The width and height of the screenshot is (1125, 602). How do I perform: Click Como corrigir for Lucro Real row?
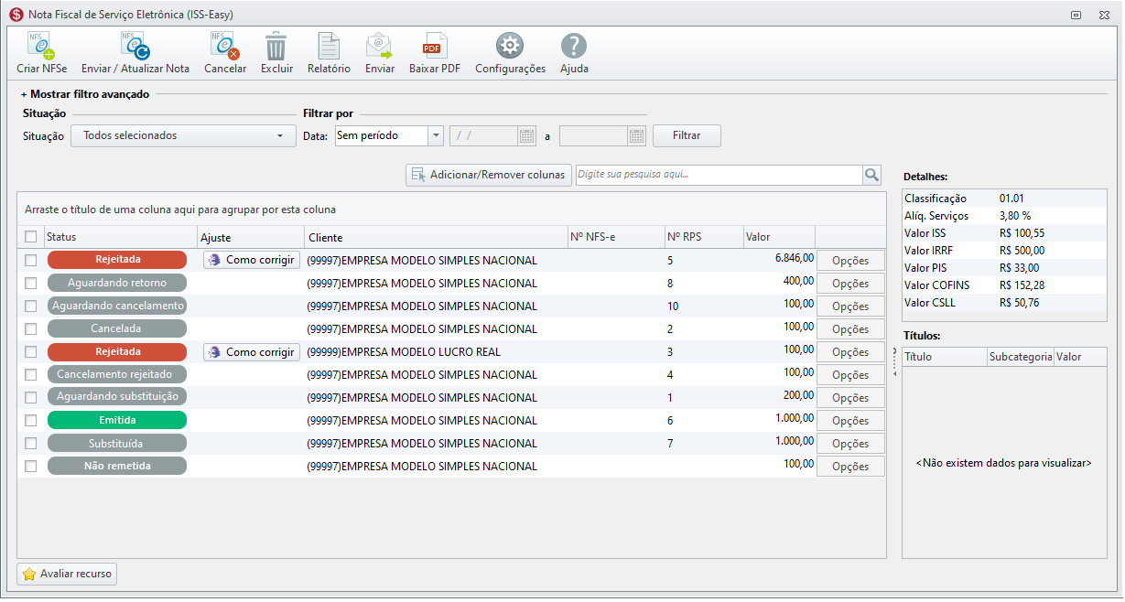tap(252, 352)
